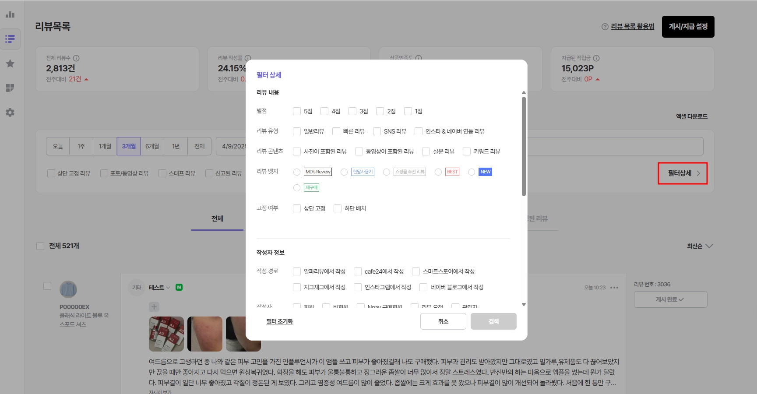Check the 5점 star rating checkbox
The image size is (757, 394).
click(297, 111)
